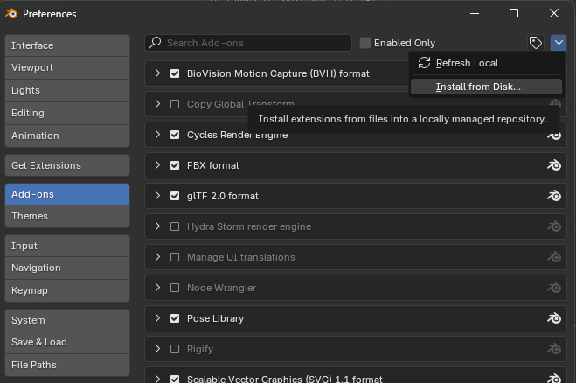Open Save & Load preferences section
Image resolution: width=576 pixels, height=383 pixels.
(x=67, y=342)
